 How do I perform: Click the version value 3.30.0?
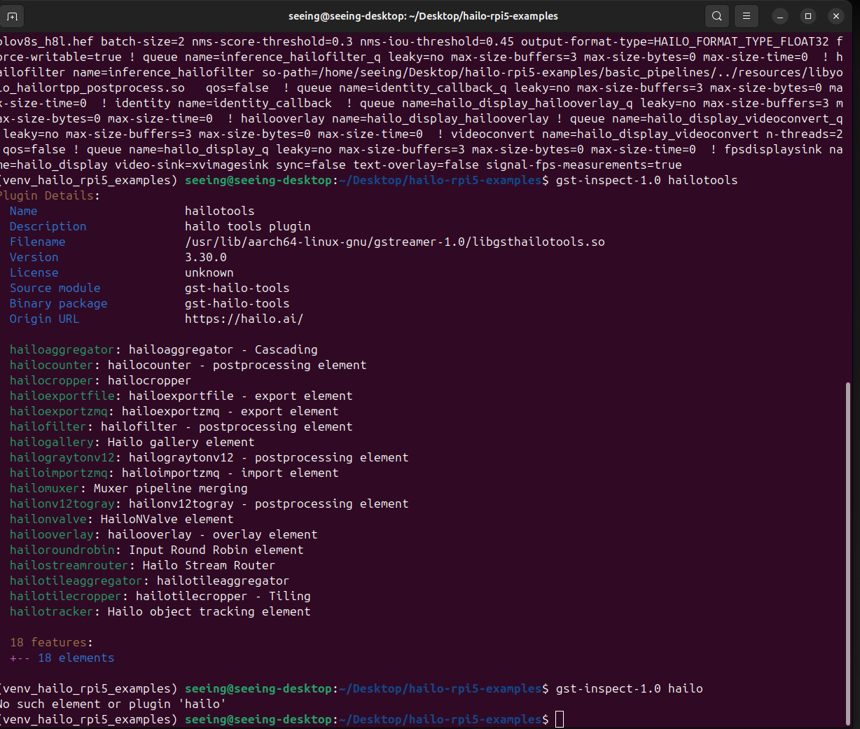(x=206, y=257)
